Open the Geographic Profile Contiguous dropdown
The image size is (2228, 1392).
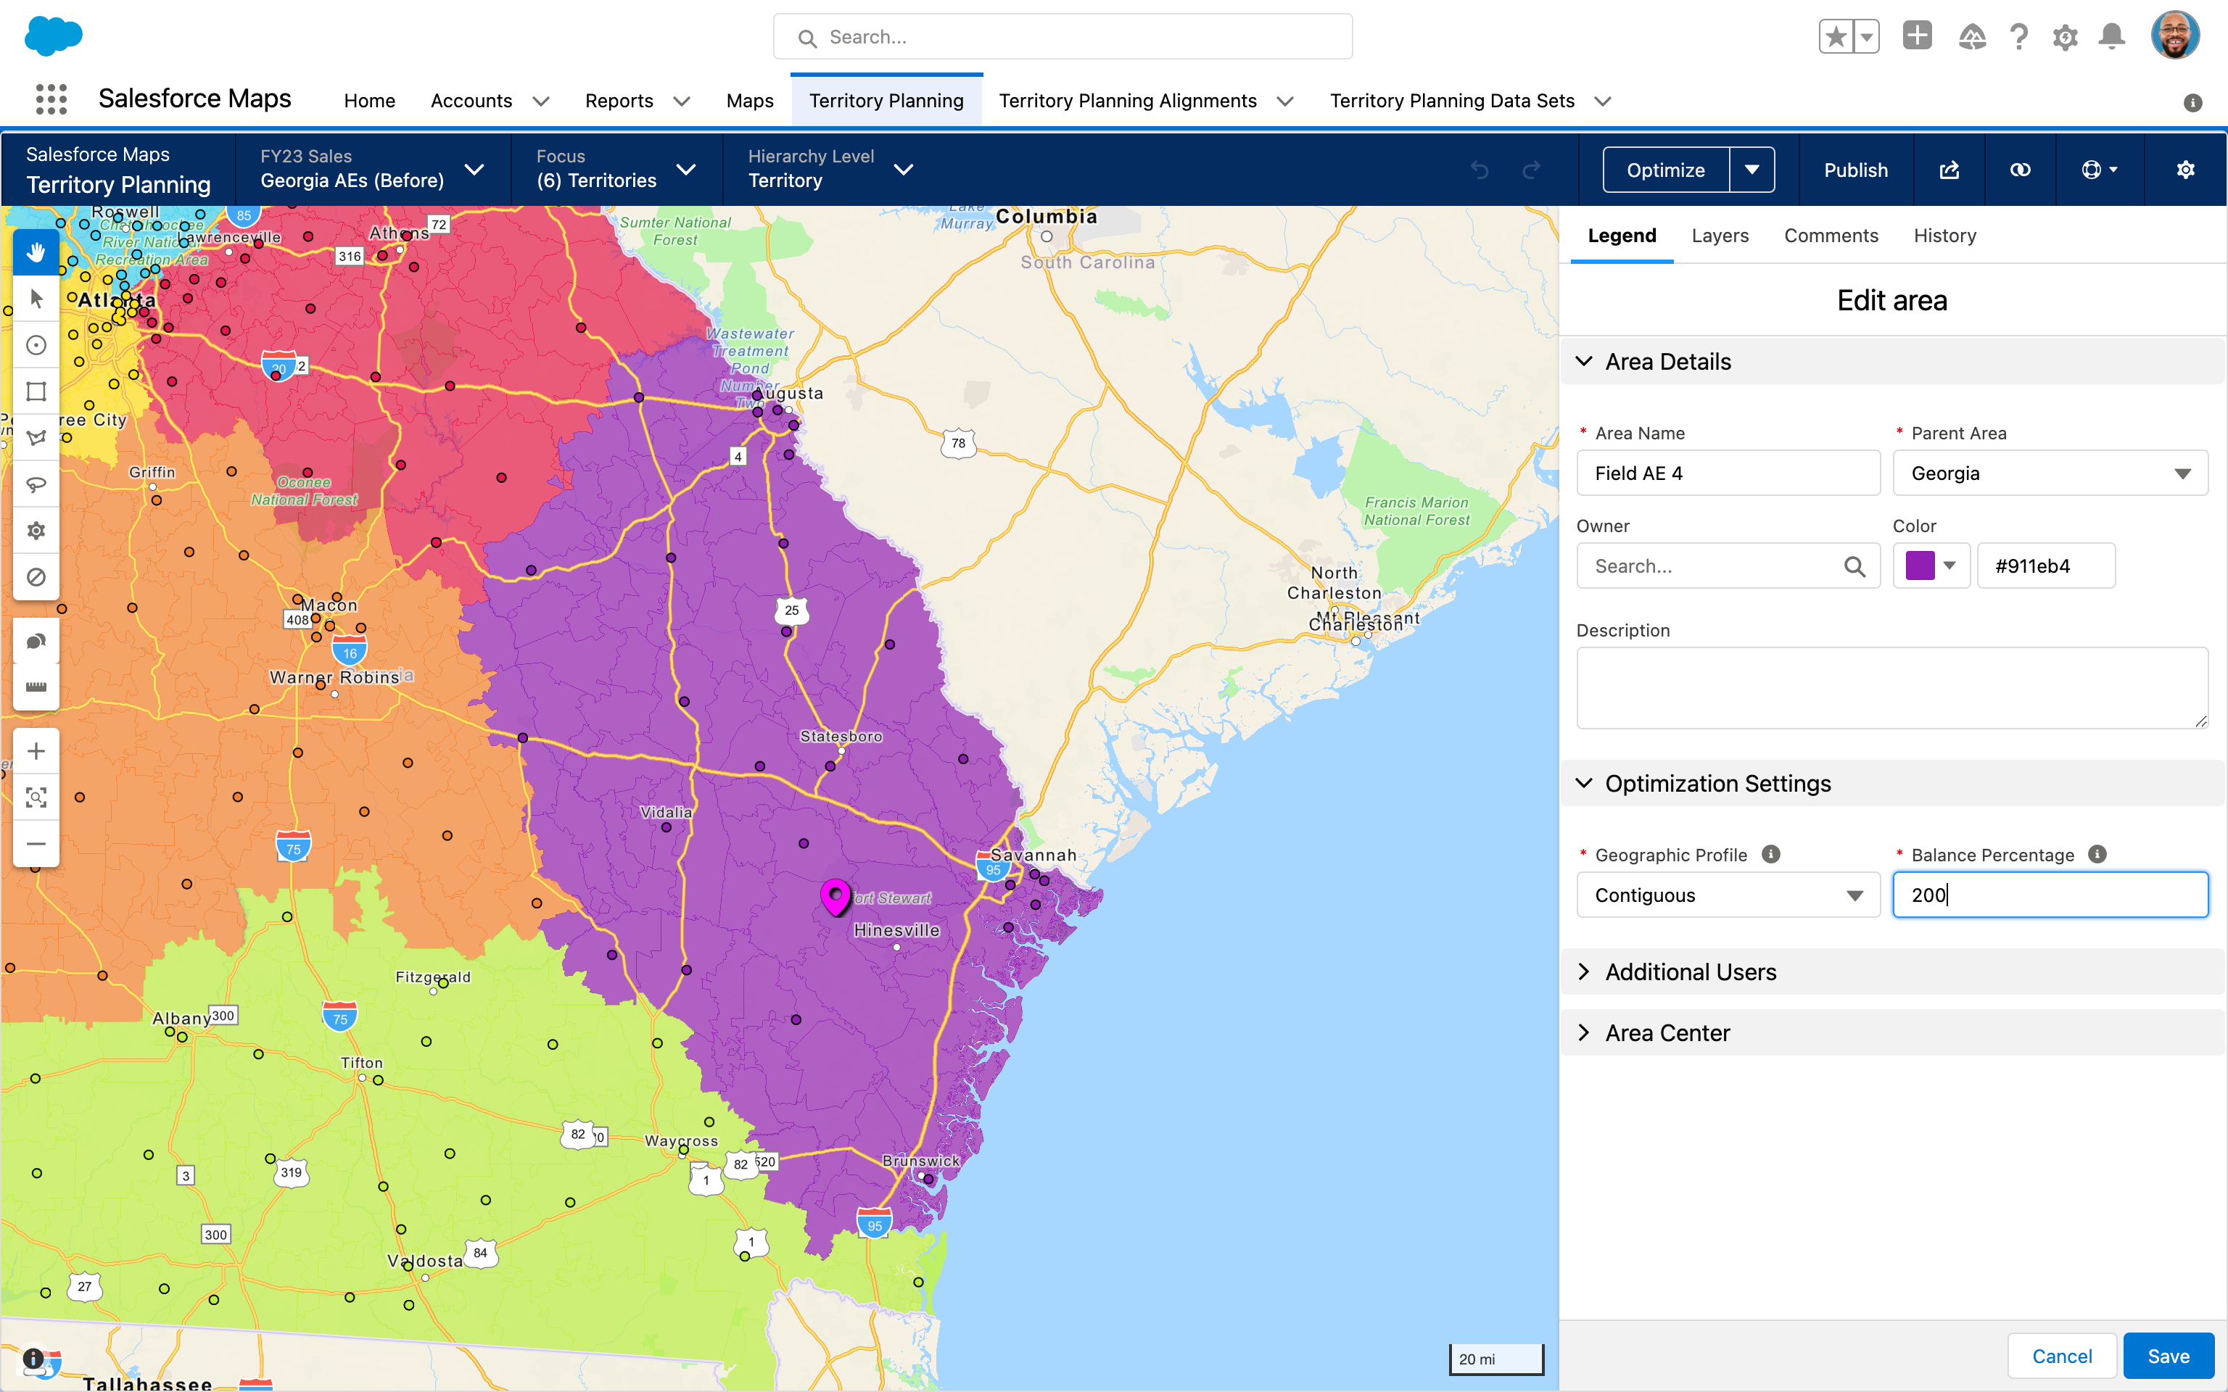pyautogui.click(x=1727, y=895)
